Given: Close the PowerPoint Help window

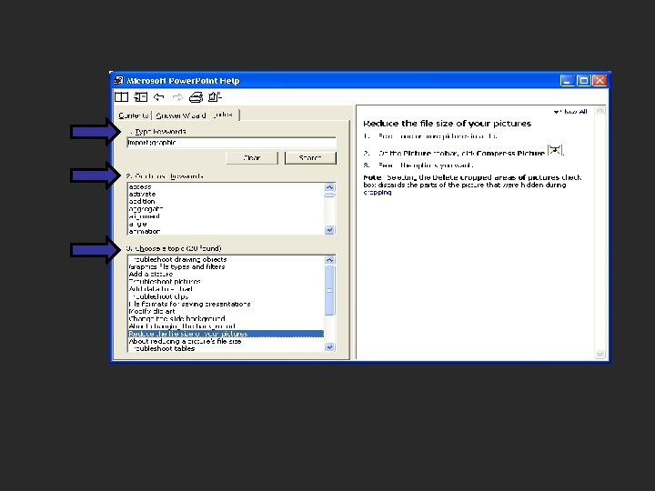Looking at the screenshot, I should [x=600, y=80].
